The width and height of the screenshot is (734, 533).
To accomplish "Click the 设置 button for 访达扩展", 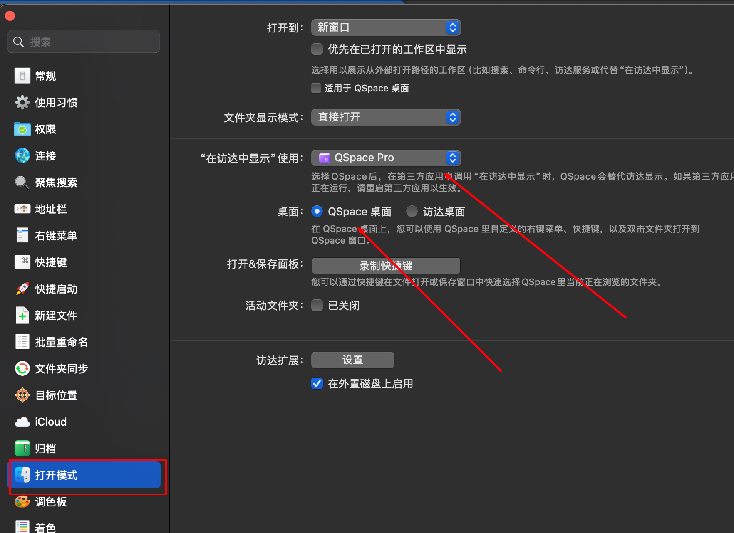I will point(352,360).
